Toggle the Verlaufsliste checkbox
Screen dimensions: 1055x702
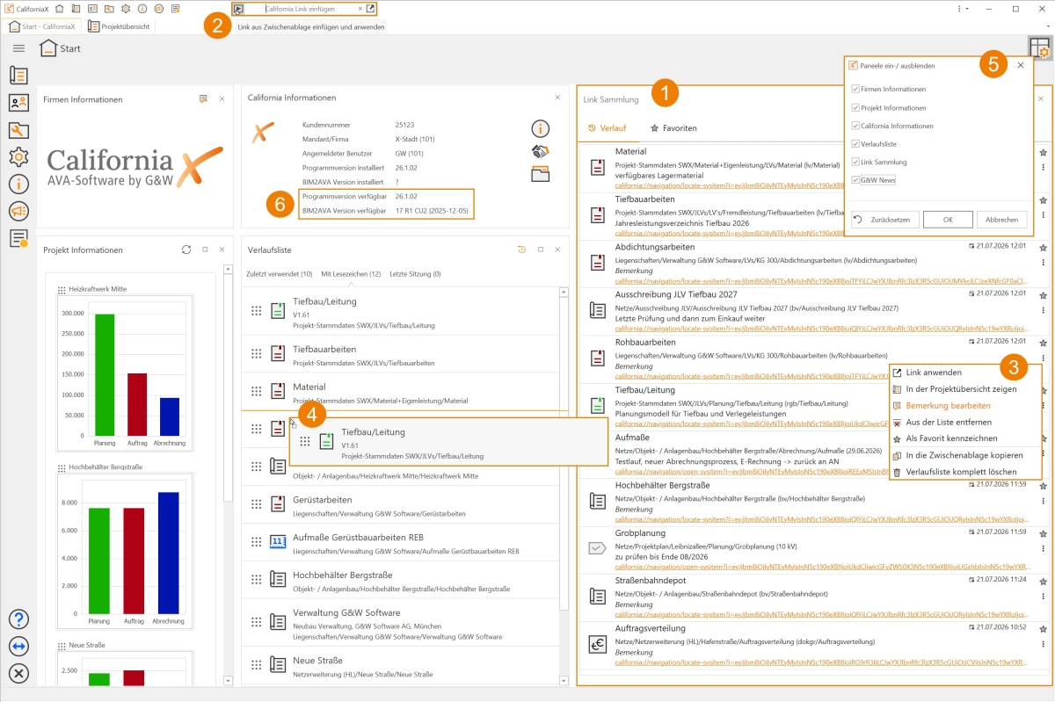click(x=855, y=143)
